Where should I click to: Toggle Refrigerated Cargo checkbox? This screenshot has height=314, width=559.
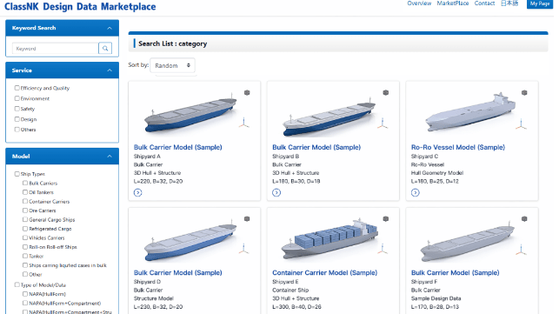(x=25, y=229)
